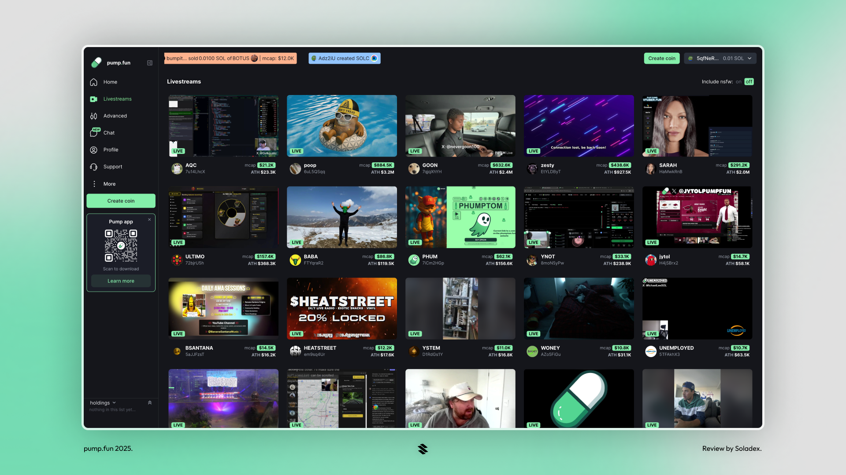The width and height of the screenshot is (846, 475).
Task: Click the UNEMPLOYED coin title
Action: click(x=676, y=348)
